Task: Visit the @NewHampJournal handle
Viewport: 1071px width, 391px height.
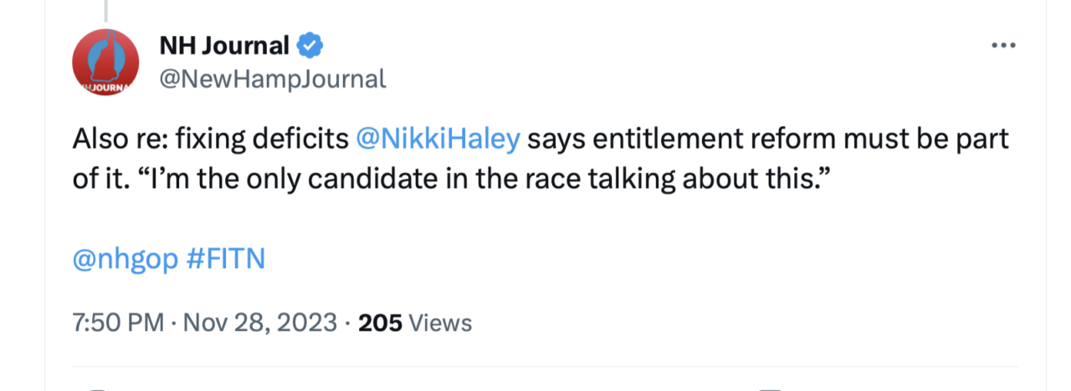Action: [x=273, y=79]
